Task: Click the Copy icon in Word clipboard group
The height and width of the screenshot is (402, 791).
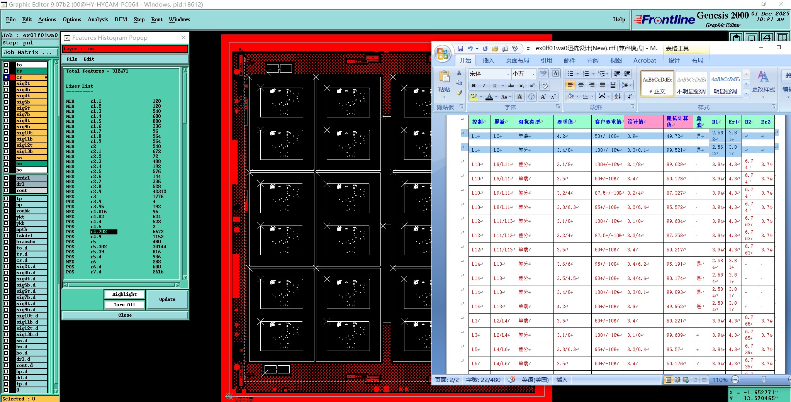Action: coord(459,83)
